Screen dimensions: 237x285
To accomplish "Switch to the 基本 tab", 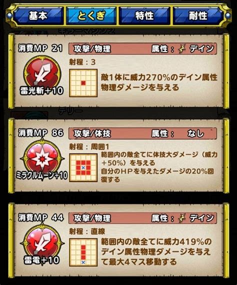I will [x=38, y=16].
